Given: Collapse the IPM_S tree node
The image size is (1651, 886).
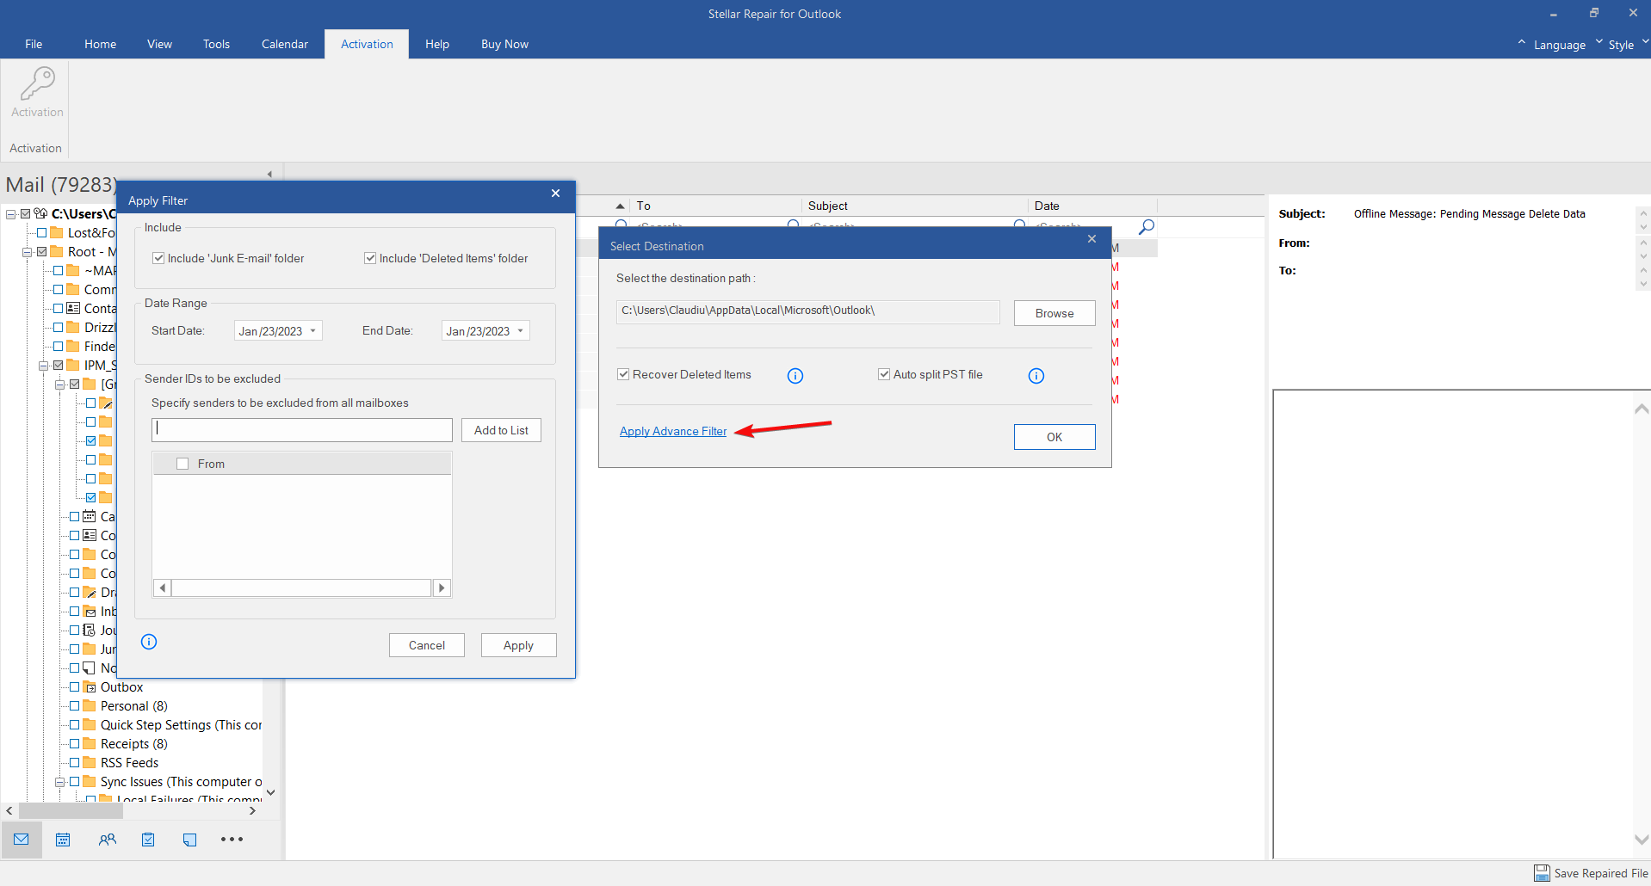Looking at the screenshot, I should pos(43,366).
